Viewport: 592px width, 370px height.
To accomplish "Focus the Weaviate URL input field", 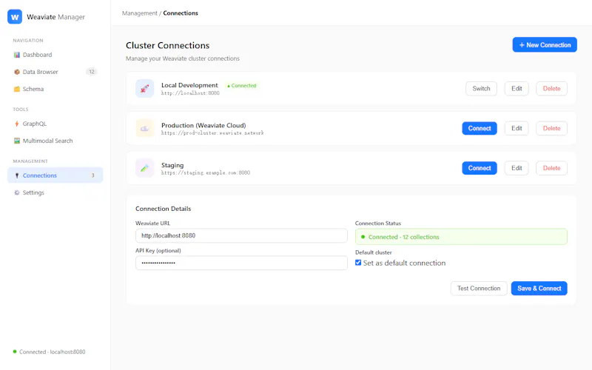I will 241,235.
